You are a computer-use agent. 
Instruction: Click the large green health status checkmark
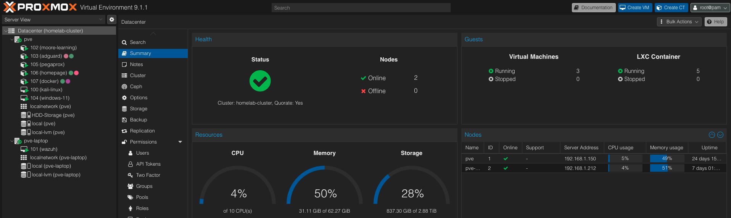pos(260,81)
